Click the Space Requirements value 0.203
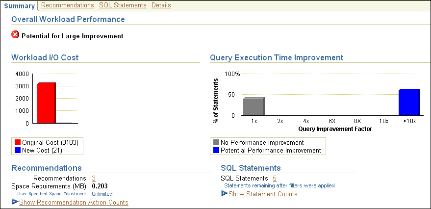The height and width of the screenshot is (209, 431). (100, 186)
